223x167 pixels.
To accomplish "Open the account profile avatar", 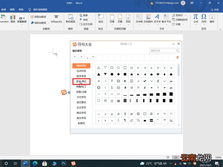I will tap(183, 3).
